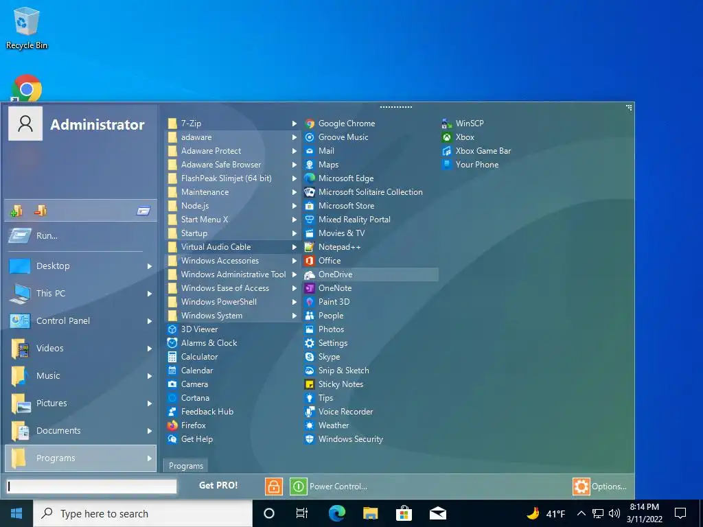Open Feedback Hub
Screen dimensions: 703x527
click(200, 412)
